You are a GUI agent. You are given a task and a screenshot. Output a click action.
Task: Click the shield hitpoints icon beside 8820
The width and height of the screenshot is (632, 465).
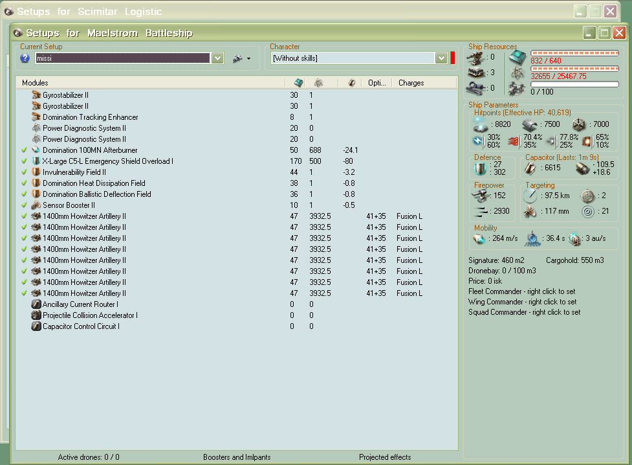(481, 125)
